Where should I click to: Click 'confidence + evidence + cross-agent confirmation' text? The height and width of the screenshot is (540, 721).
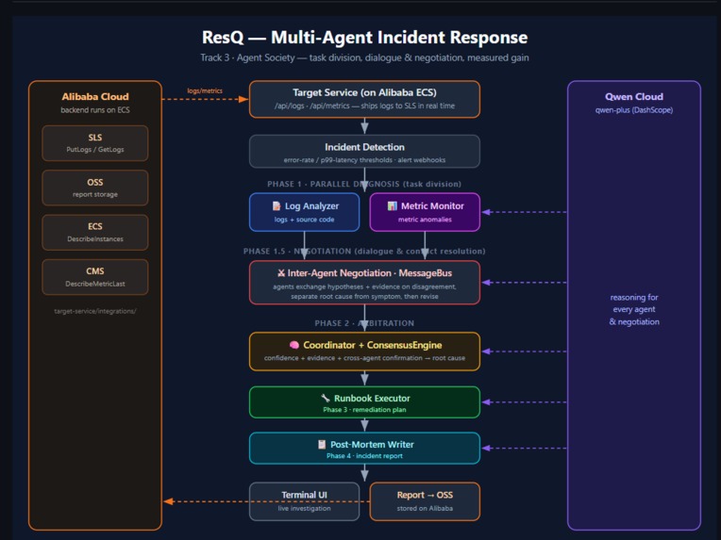(x=343, y=358)
